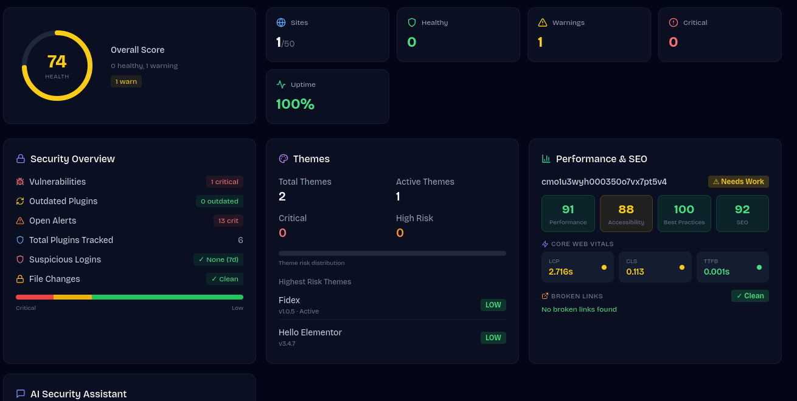The height and width of the screenshot is (401, 797).
Task: Click the LCP 2.716s vitals card
Action: (x=577, y=267)
